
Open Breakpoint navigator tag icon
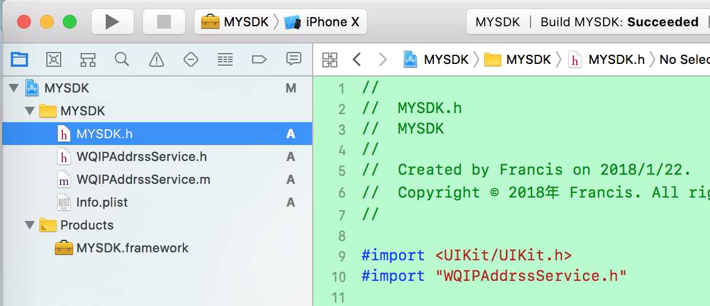click(x=260, y=59)
